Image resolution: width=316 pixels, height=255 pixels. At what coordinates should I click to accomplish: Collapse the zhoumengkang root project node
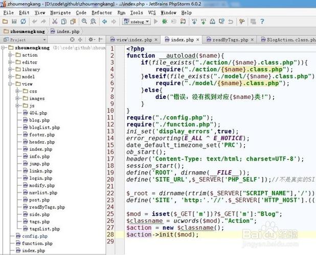point(3,48)
